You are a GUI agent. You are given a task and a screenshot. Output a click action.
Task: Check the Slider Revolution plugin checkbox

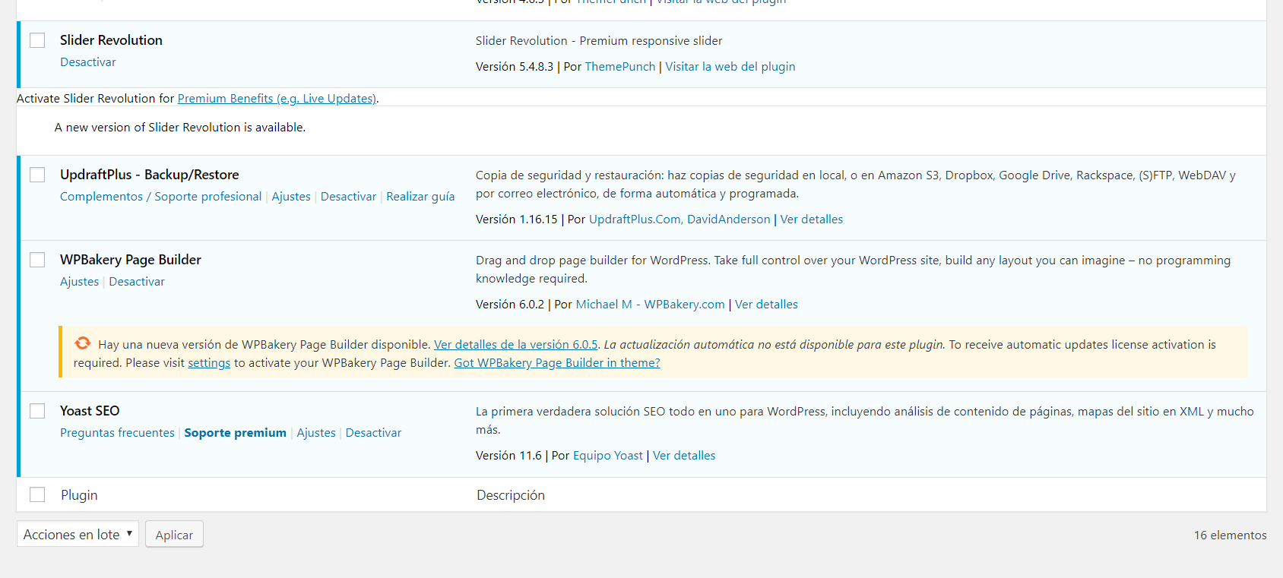[x=37, y=40]
